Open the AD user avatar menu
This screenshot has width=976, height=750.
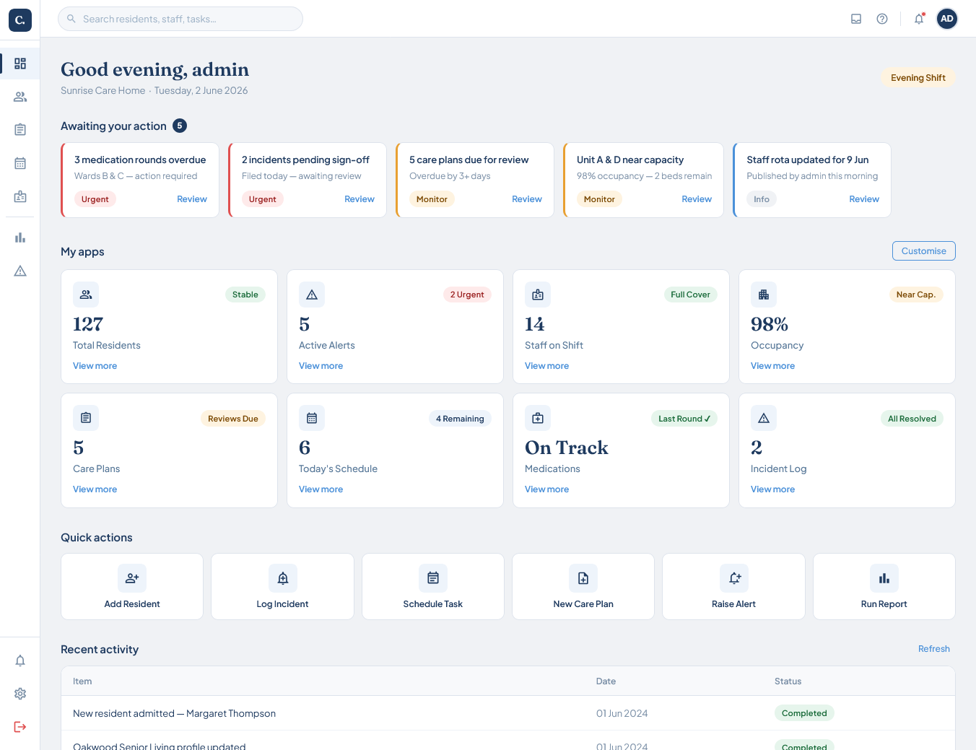click(x=947, y=19)
